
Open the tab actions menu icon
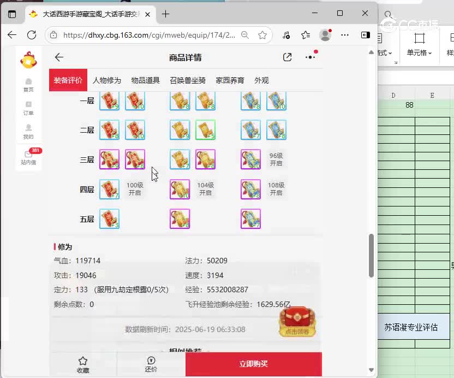point(12,14)
